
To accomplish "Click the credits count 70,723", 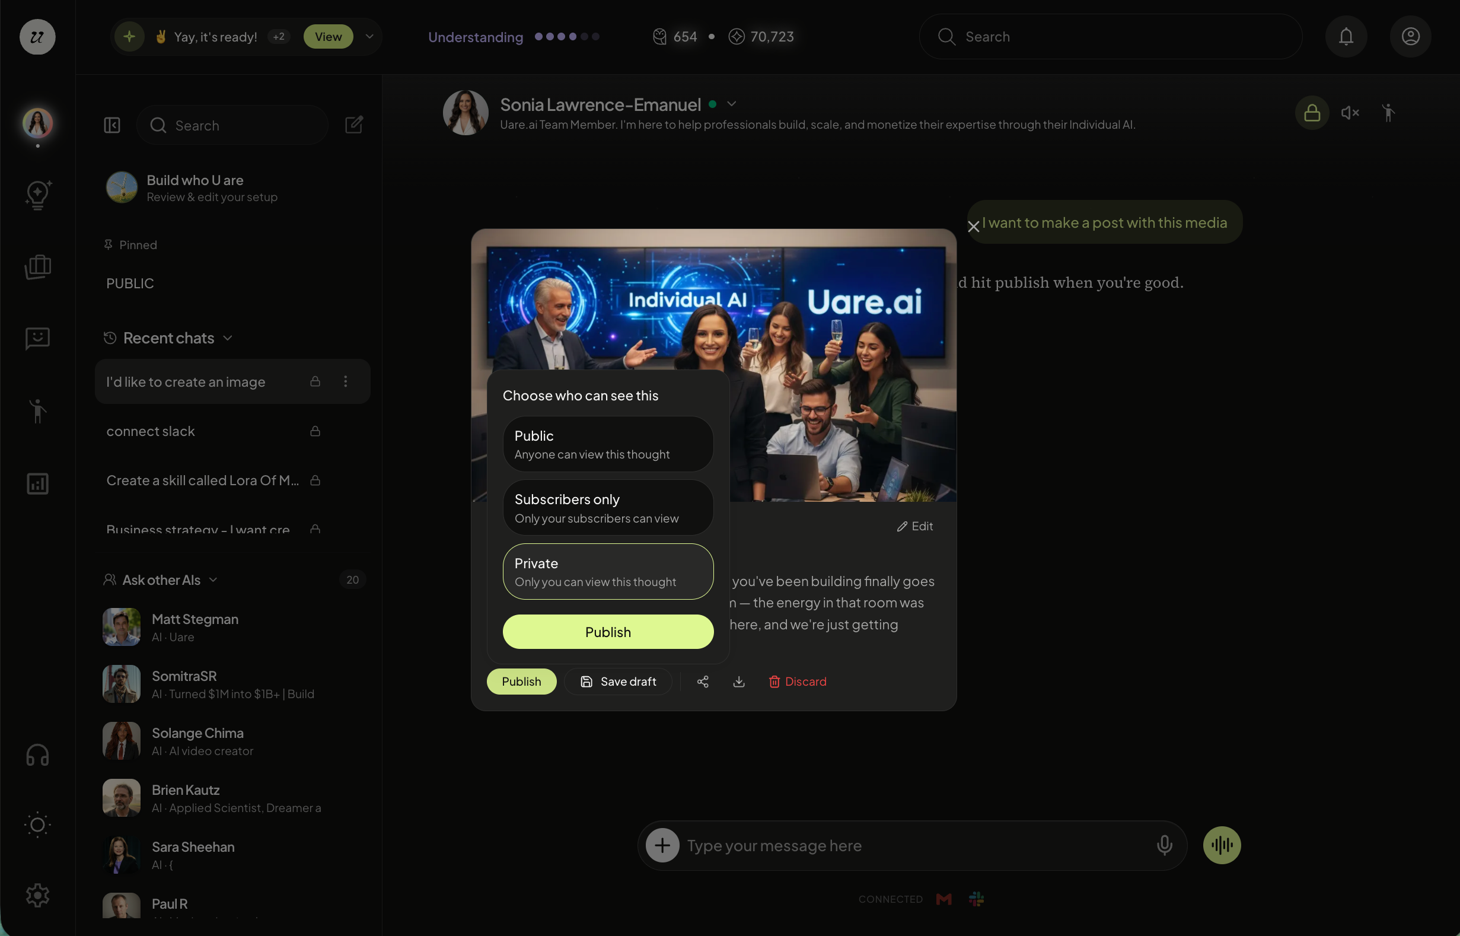I will [x=761, y=36].
